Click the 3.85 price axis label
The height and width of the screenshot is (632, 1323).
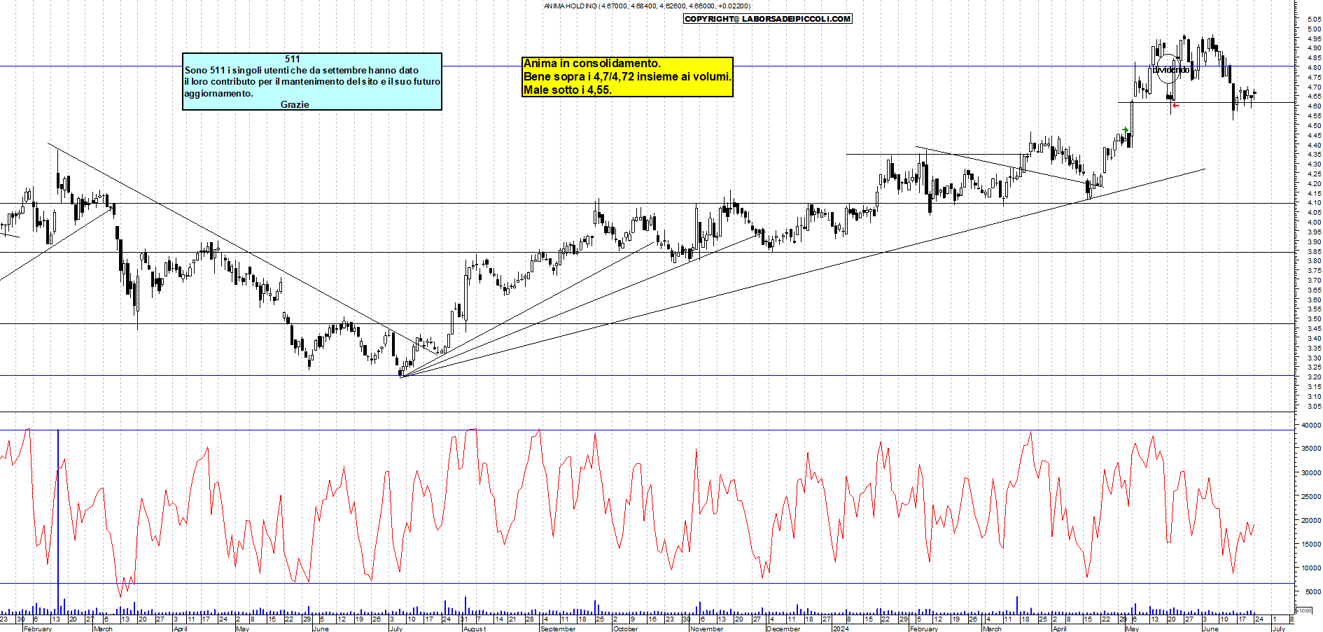coord(1314,251)
